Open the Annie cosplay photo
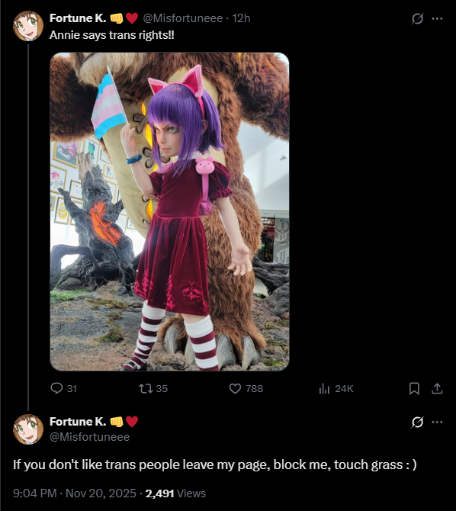Viewport: 456px width, 511px height. pyautogui.click(x=169, y=211)
